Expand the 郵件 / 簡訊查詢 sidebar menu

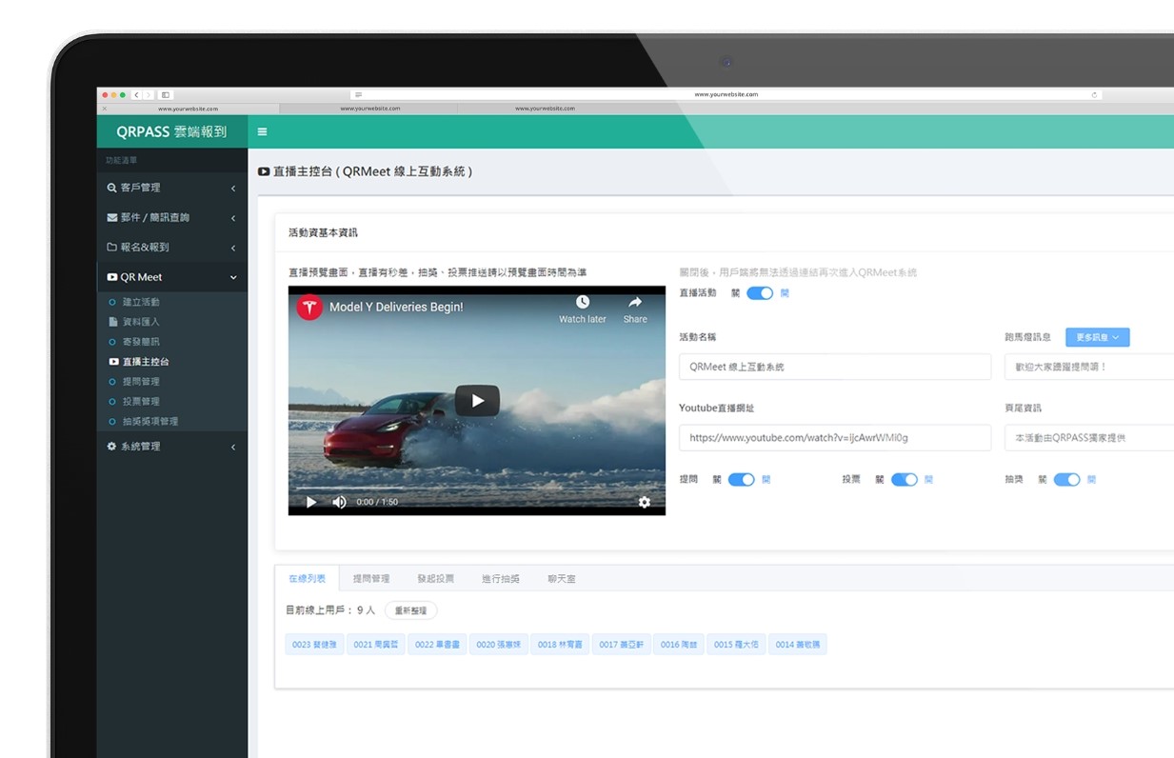(171, 218)
